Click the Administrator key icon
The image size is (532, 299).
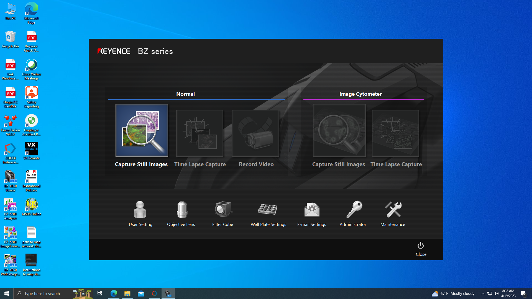coord(354,210)
